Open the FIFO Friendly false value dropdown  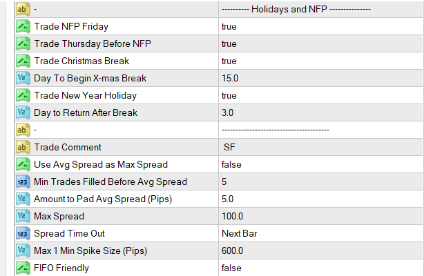coord(231,268)
